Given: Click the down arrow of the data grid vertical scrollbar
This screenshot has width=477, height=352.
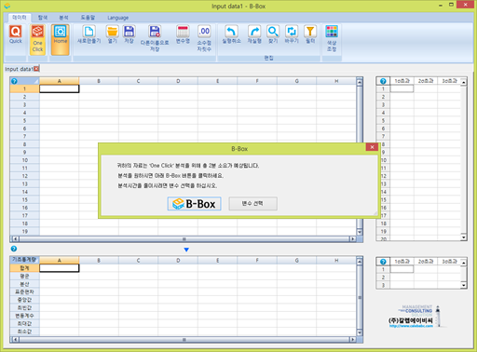Looking at the screenshot, I should (x=360, y=232).
